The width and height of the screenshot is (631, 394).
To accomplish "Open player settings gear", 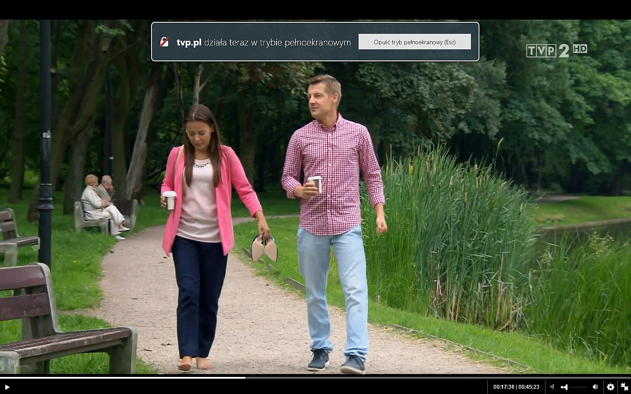I will (x=610, y=387).
